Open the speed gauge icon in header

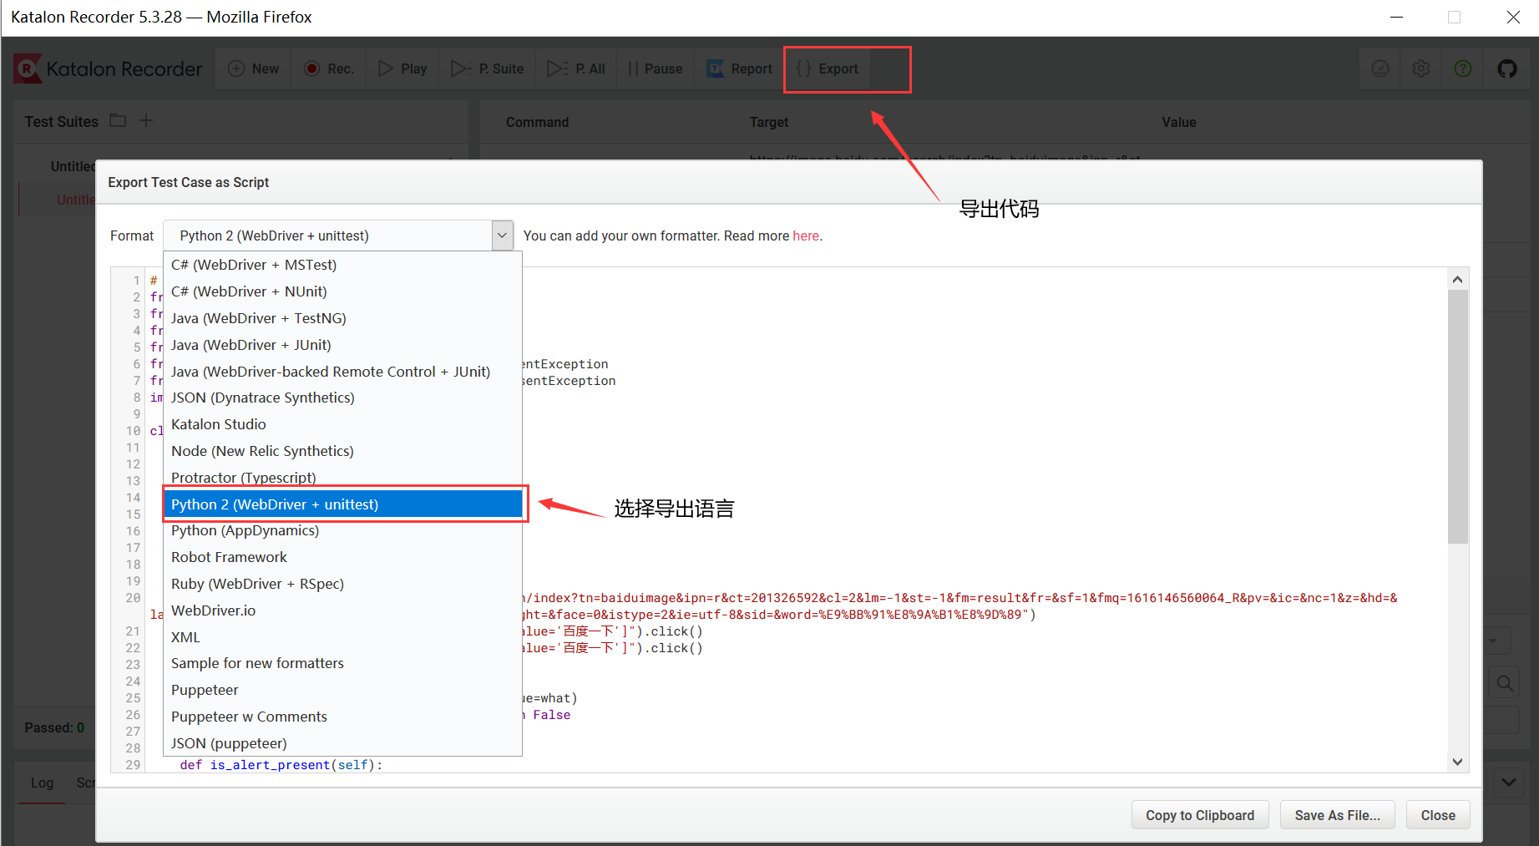click(x=1380, y=68)
